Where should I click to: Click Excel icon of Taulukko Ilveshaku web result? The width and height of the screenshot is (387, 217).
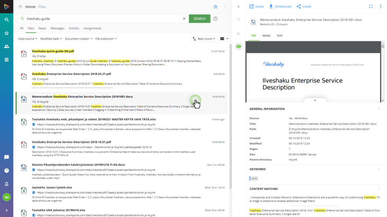point(24,122)
